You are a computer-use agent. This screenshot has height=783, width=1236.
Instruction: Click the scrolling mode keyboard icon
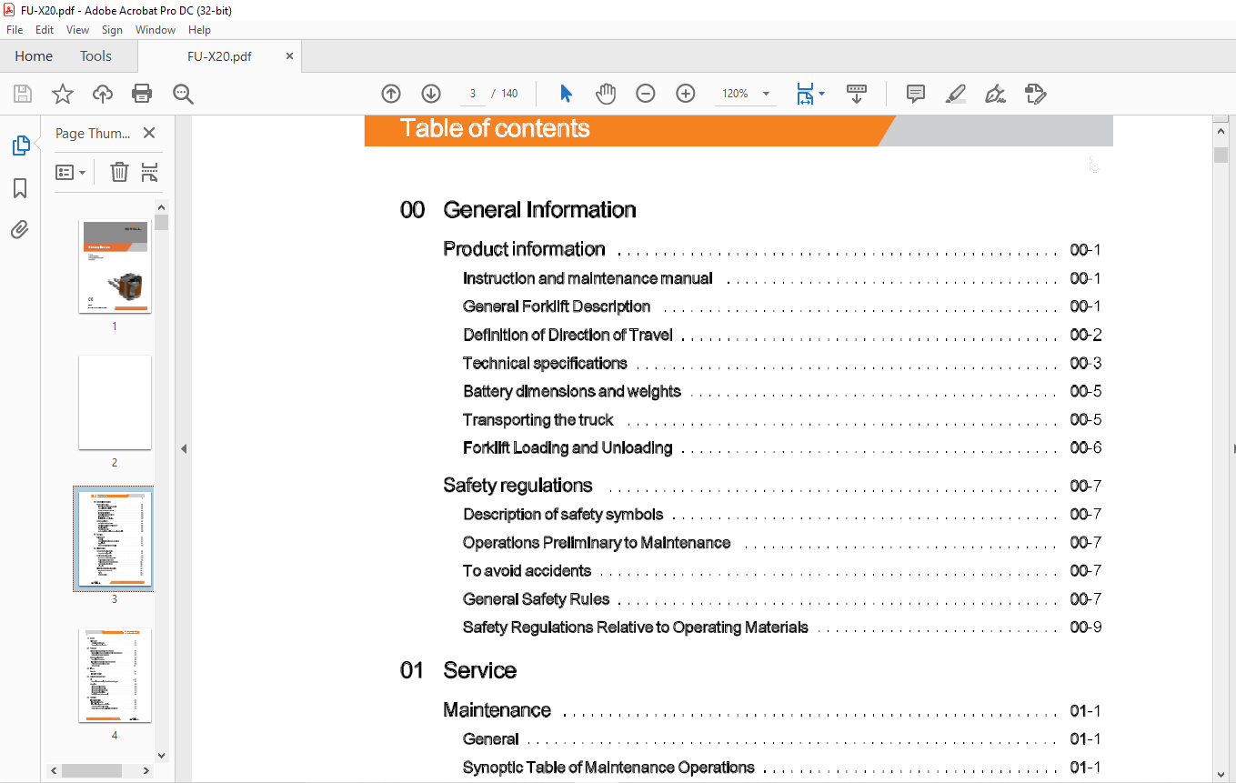pyautogui.click(x=857, y=94)
